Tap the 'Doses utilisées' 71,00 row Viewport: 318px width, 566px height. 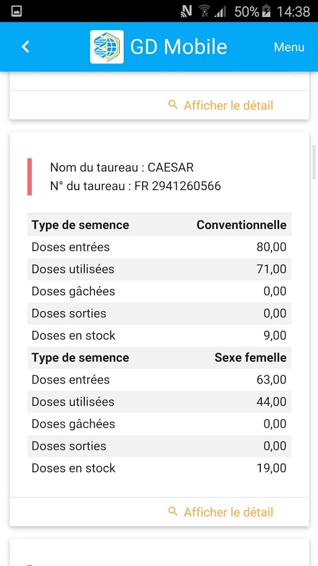coord(160,269)
